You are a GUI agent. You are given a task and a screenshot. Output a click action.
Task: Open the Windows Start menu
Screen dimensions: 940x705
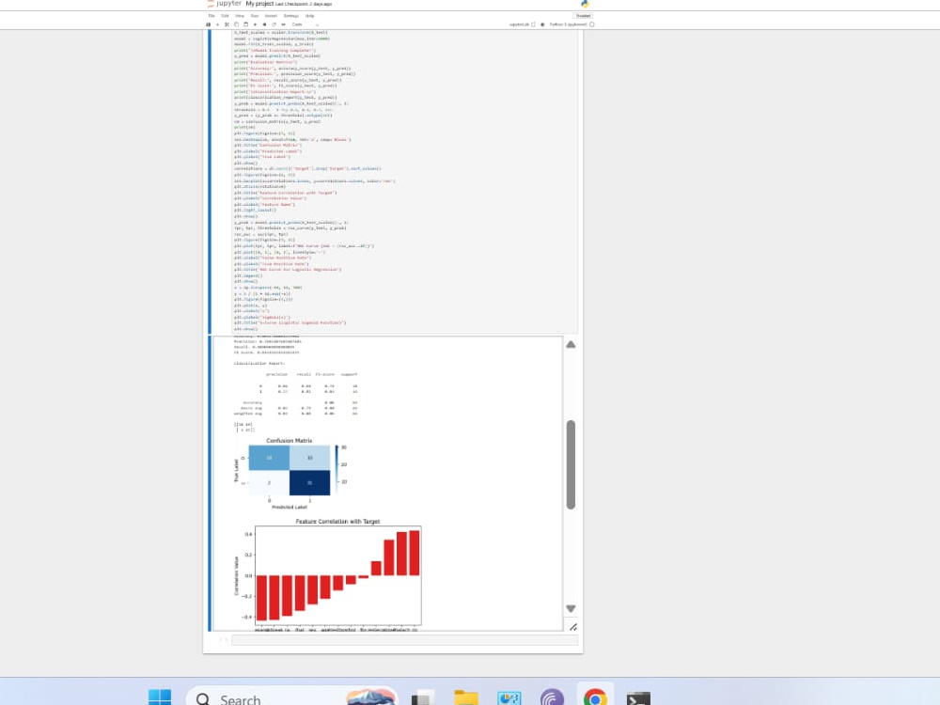160,697
